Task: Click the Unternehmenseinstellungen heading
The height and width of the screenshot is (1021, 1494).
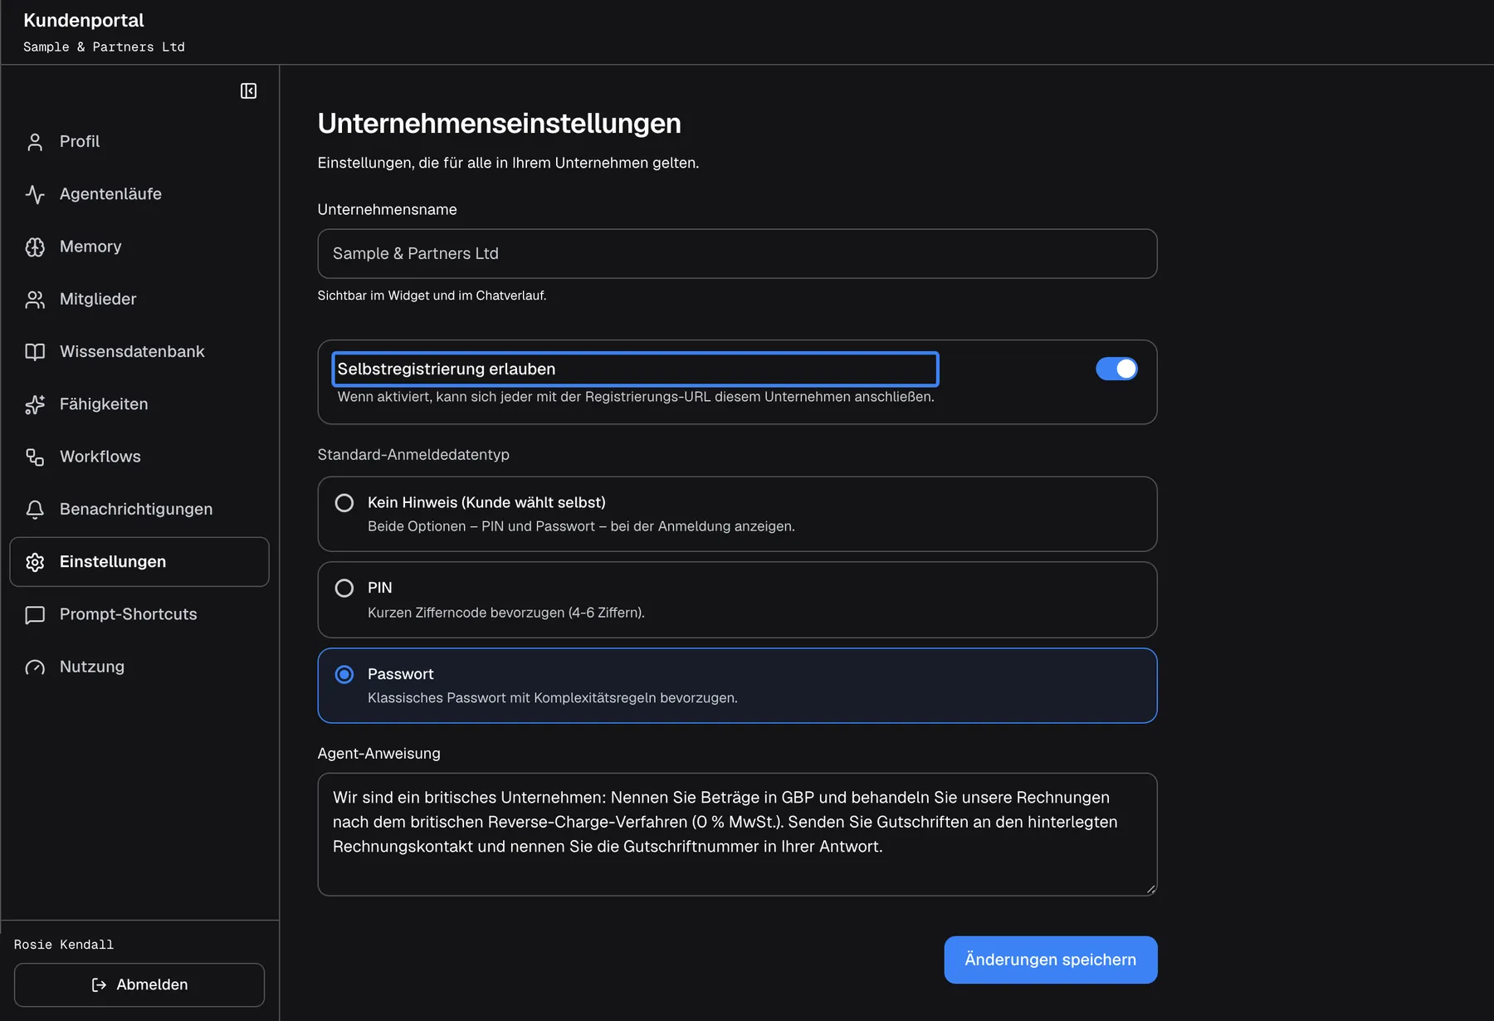Action: click(x=499, y=124)
